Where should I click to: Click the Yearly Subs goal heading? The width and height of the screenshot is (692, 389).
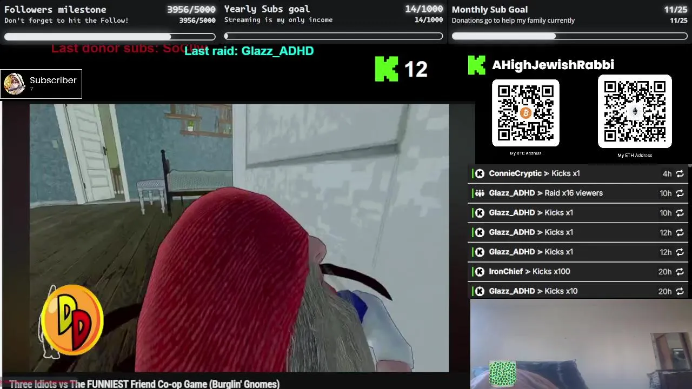[267, 9]
